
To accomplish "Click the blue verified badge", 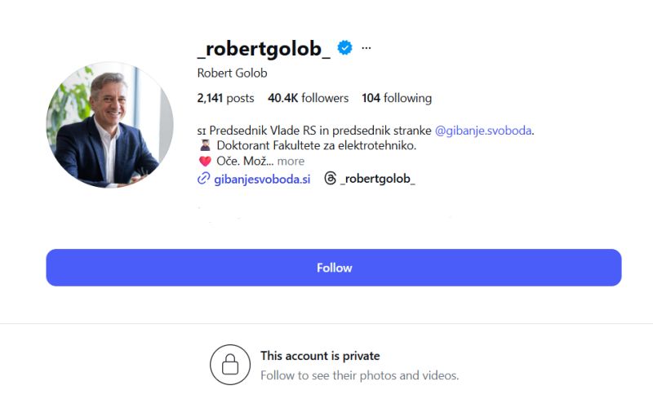I will coord(344,48).
